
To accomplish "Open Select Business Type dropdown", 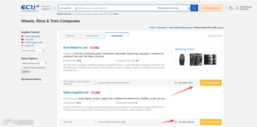I will pos(35,63).
